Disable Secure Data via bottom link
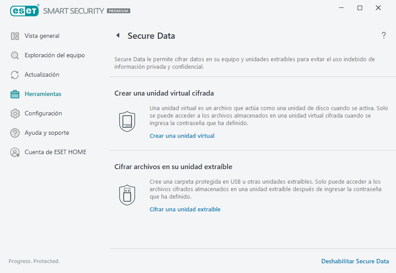Image resolution: width=396 pixels, height=273 pixels. click(x=355, y=261)
